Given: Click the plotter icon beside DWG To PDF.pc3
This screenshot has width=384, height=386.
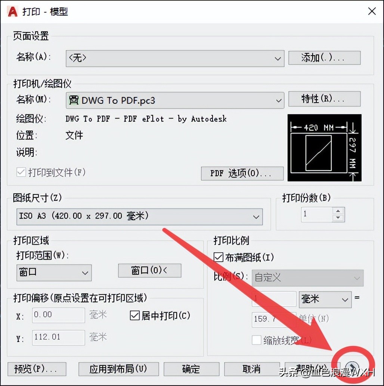Looking at the screenshot, I should [74, 100].
